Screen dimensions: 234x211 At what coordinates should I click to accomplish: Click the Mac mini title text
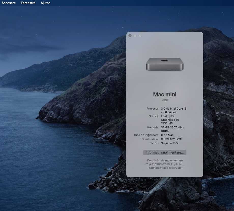click(165, 94)
